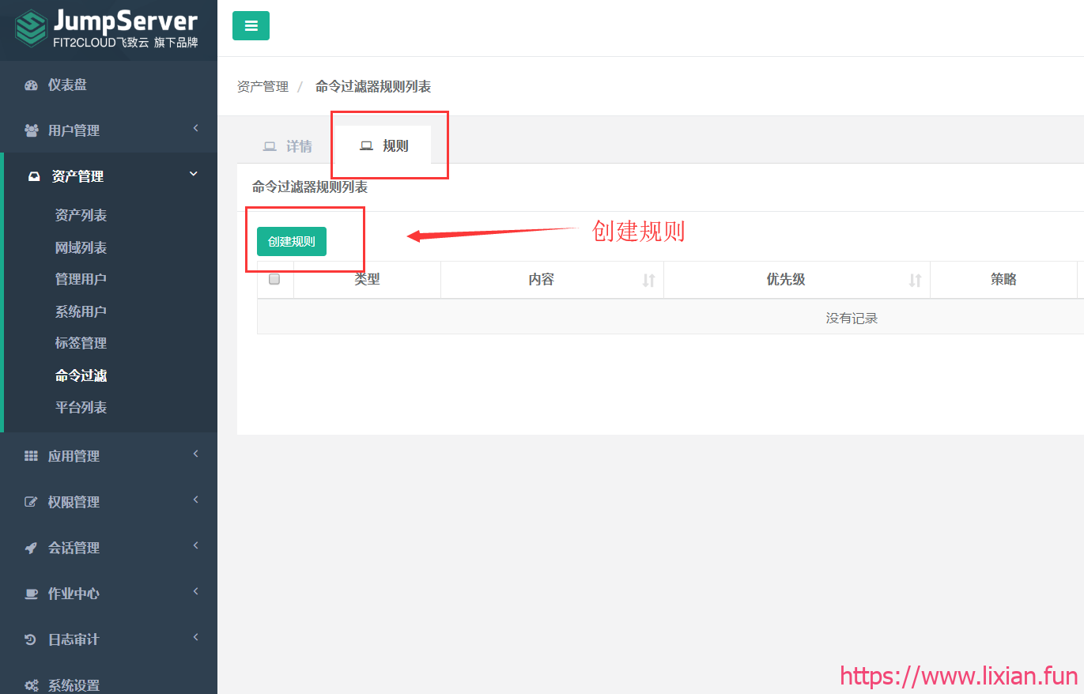Select 命令过滤 in the sidebar
Viewport: 1084px width, 694px height.
[x=81, y=376]
